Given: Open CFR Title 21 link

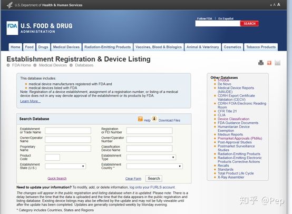Looking at the screenshot, I should [x=227, y=111].
